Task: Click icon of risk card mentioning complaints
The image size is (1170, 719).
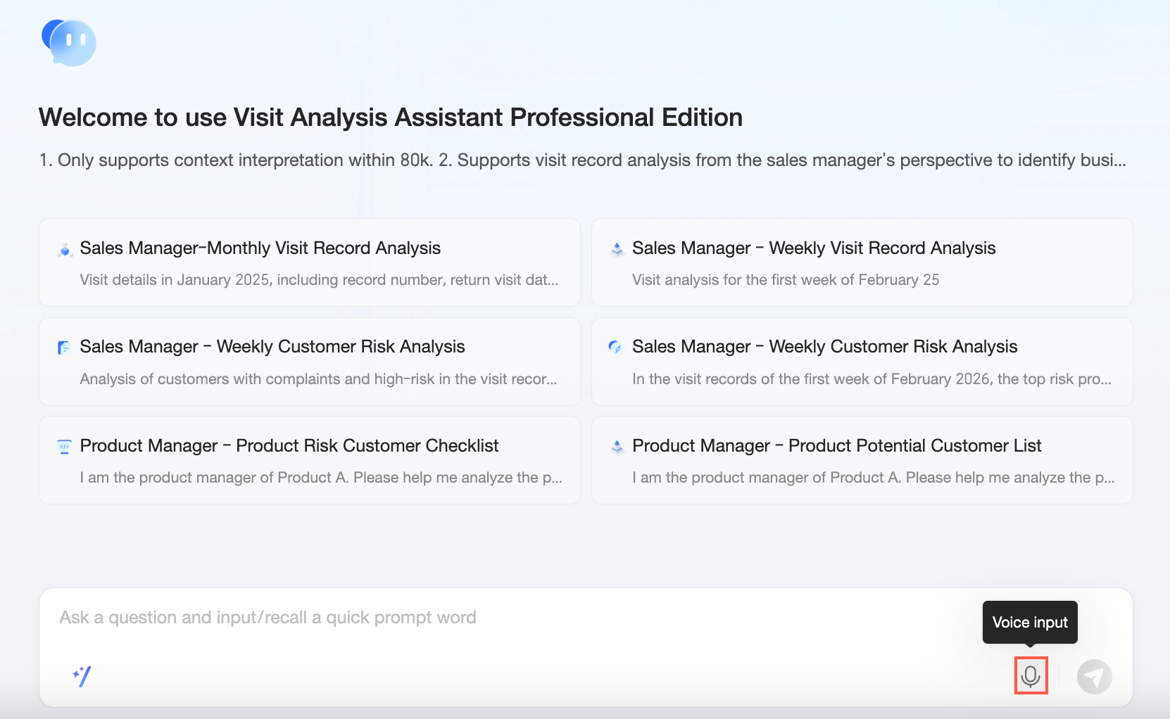Action: 64,348
